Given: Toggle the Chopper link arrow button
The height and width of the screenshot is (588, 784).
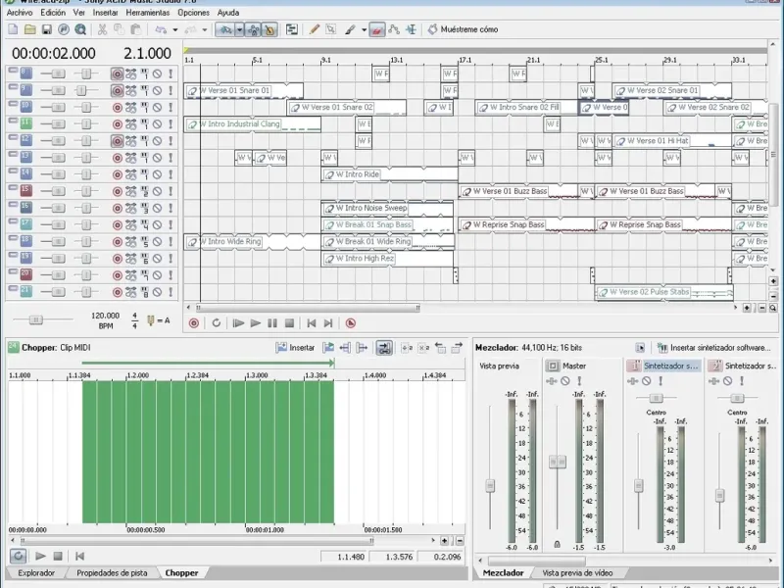Looking at the screenshot, I should point(385,347).
